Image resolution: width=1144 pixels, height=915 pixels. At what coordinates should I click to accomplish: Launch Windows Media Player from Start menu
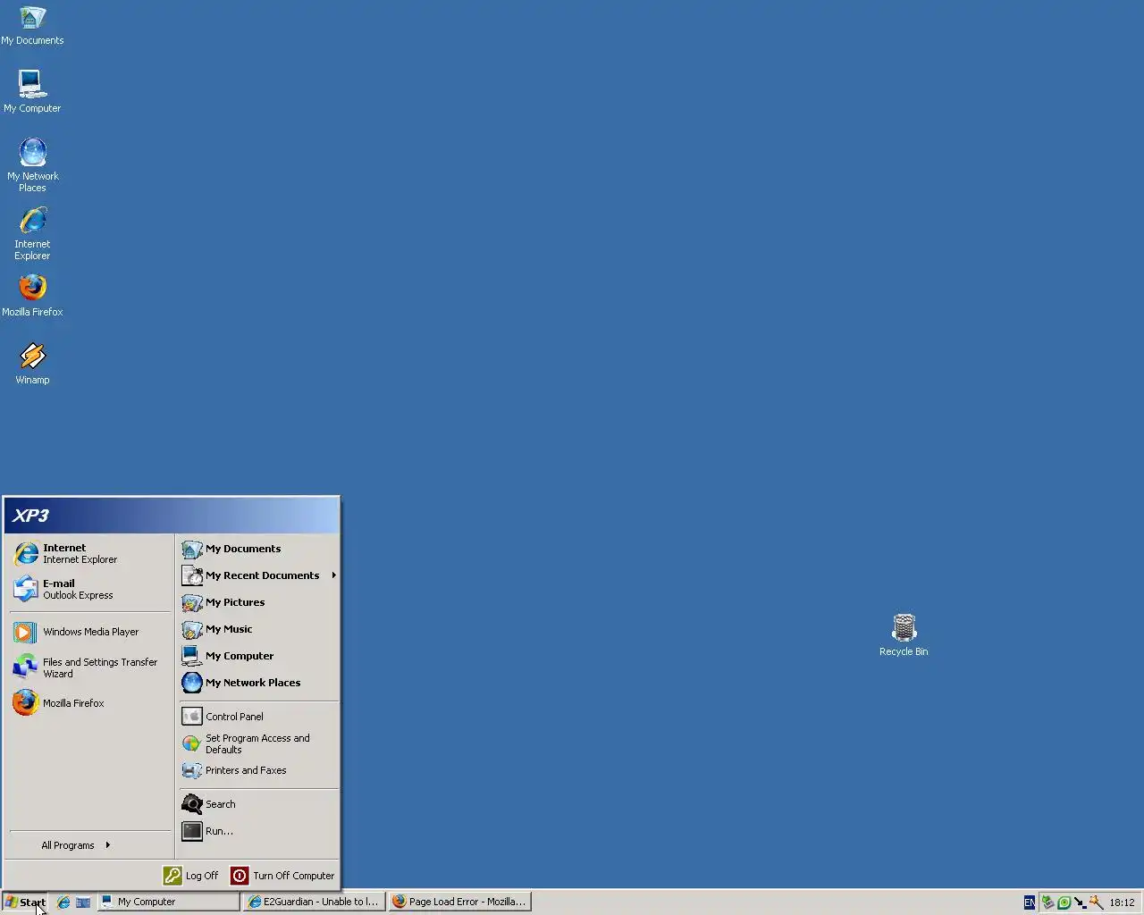pos(89,632)
